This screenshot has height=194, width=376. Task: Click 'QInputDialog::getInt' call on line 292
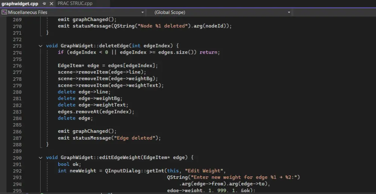point(135,171)
